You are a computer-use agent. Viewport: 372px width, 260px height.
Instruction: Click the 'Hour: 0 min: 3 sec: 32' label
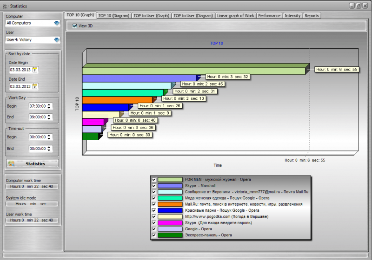227,77
